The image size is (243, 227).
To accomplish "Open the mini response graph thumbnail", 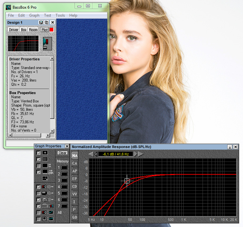I will (x=23, y=44).
